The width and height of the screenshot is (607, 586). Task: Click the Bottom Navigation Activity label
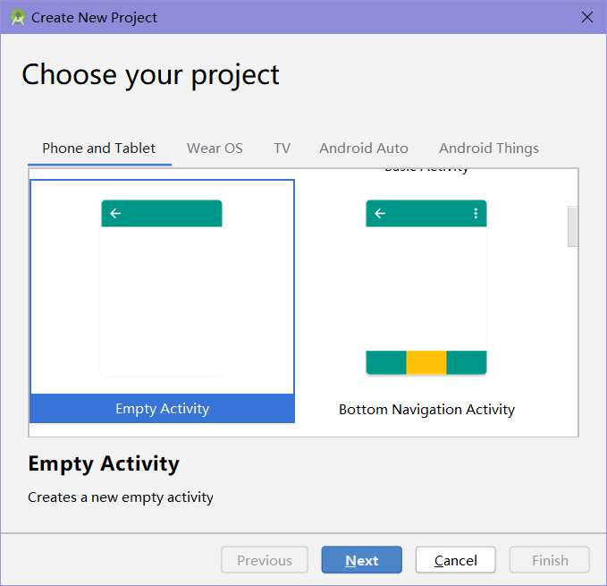[x=426, y=410]
